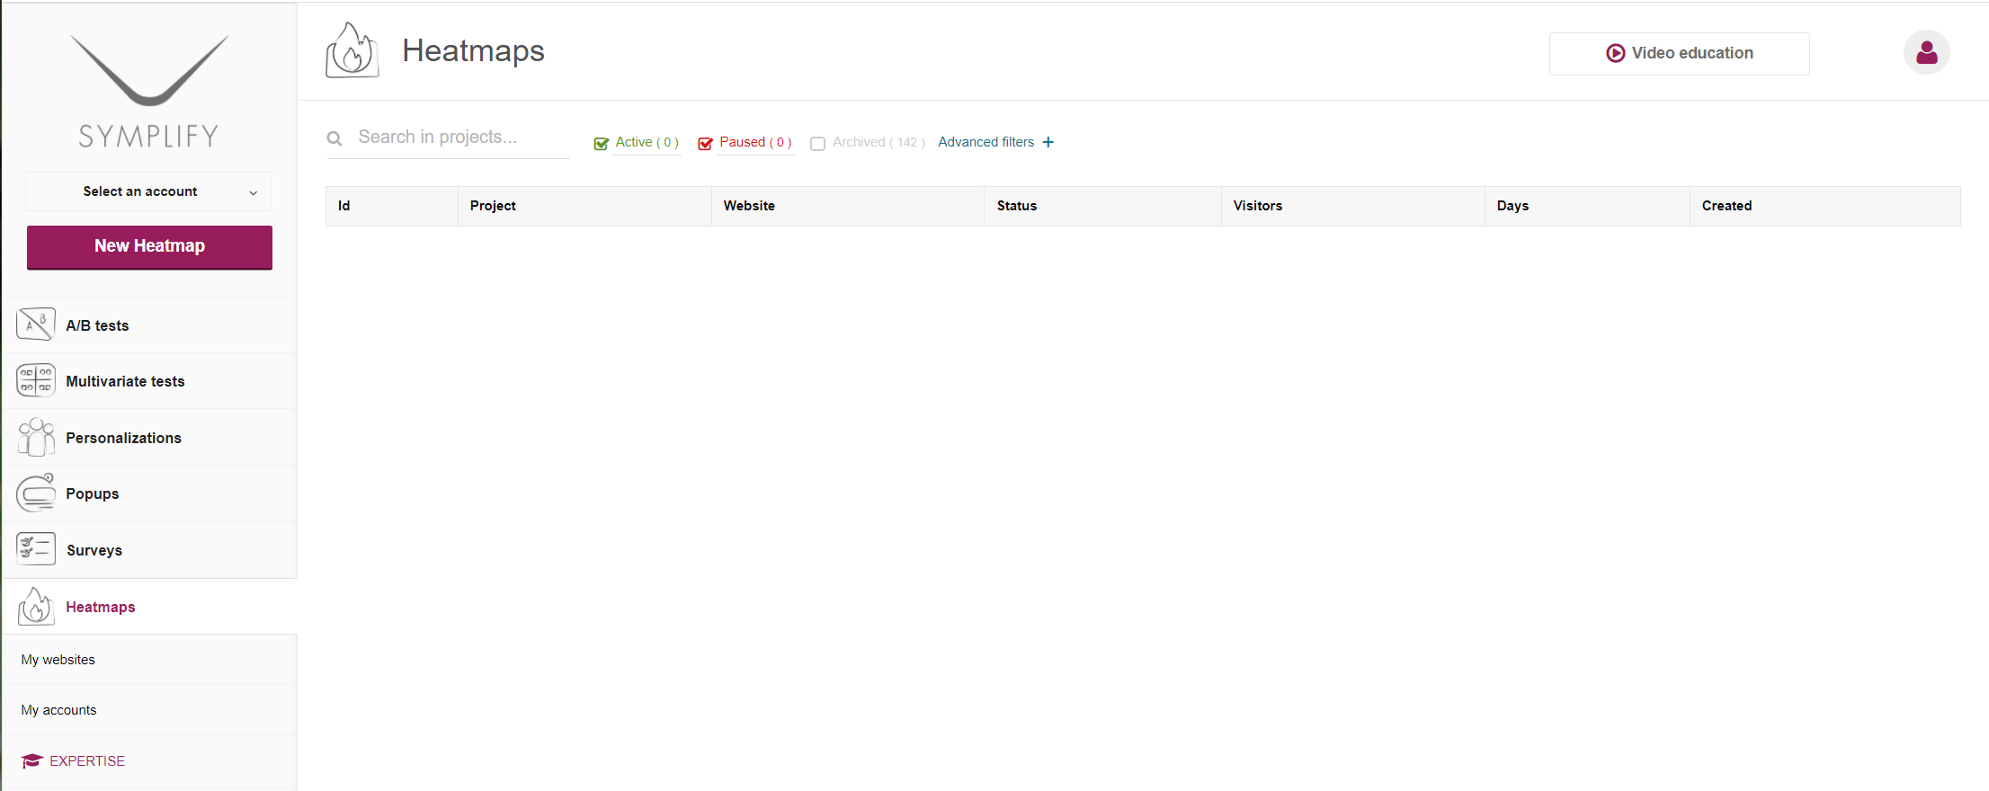Click the Heatmaps header flame icon
The image size is (1989, 791).
click(x=352, y=50)
